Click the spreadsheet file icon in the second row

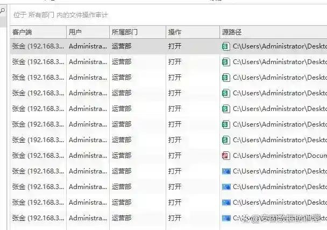click(226, 62)
